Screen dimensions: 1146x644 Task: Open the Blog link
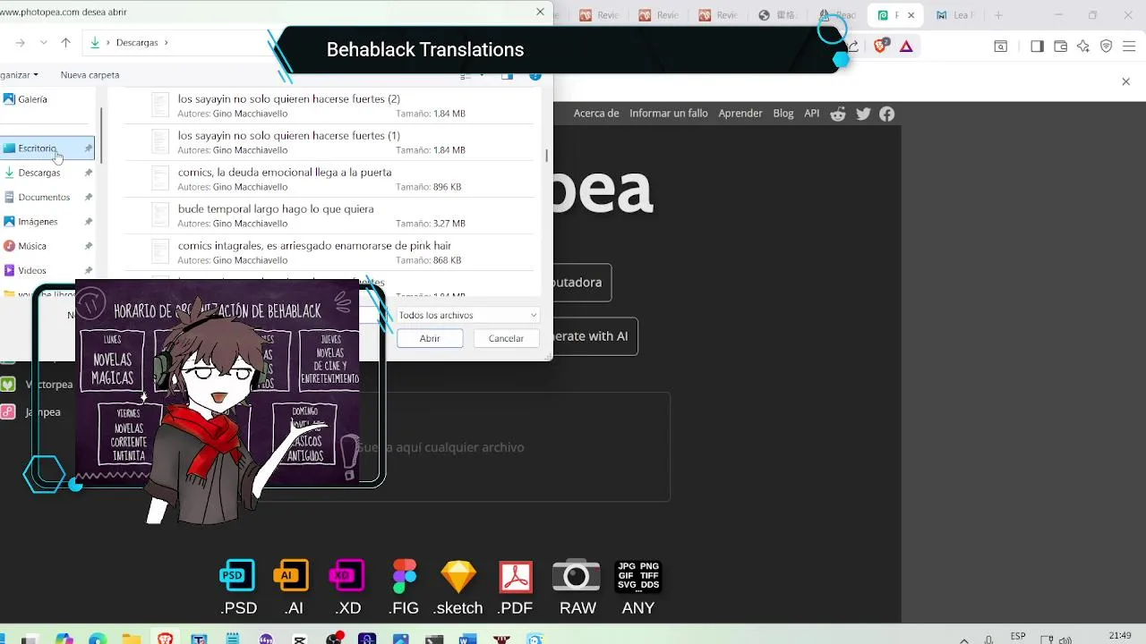[x=783, y=114]
